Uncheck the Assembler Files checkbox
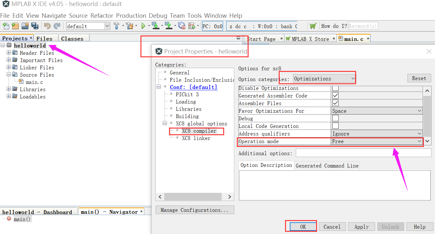The image size is (435, 234). pos(335,103)
